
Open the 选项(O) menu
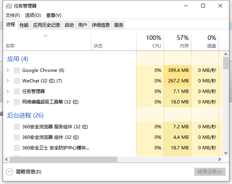point(33,15)
